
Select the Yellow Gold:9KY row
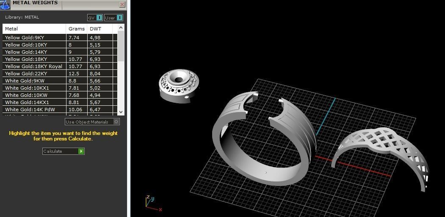(x=60, y=38)
